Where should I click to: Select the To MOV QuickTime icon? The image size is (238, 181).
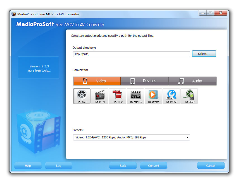click(x=171, y=96)
